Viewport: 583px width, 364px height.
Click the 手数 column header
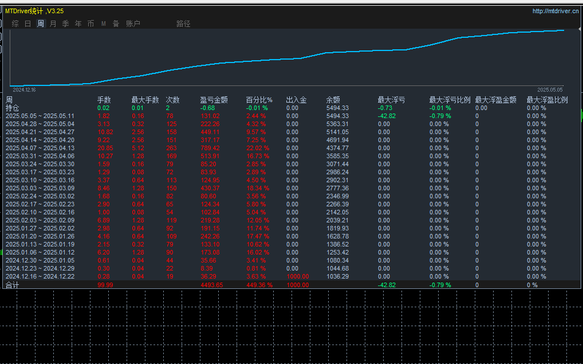(104, 100)
